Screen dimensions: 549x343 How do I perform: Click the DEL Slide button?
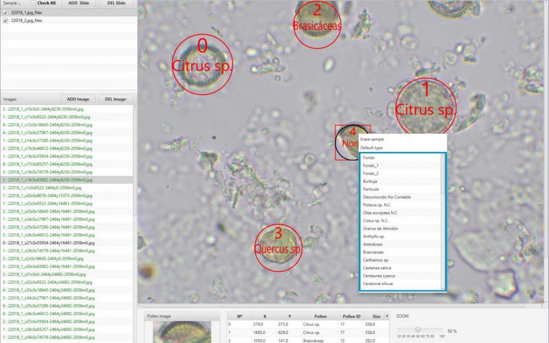coord(116,3)
